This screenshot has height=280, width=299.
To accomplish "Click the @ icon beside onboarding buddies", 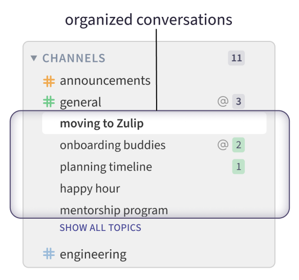I will pyautogui.click(x=223, y=145).
